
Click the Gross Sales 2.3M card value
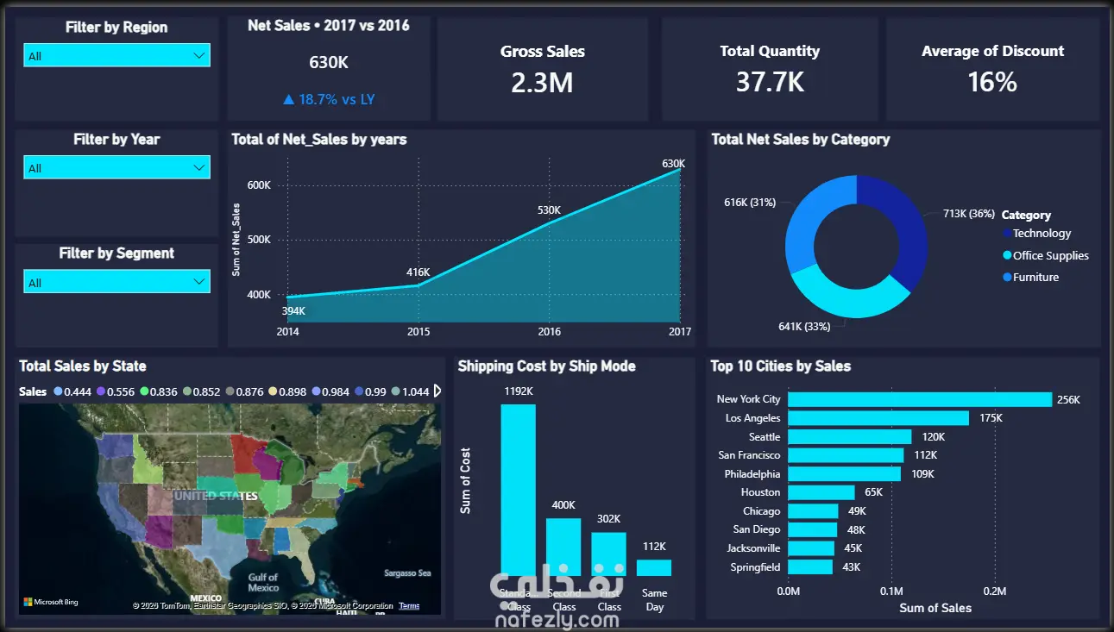tap(542, 82)
